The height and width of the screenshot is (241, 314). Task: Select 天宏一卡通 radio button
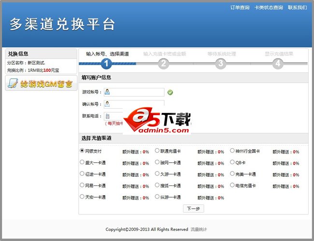(82, 197)
